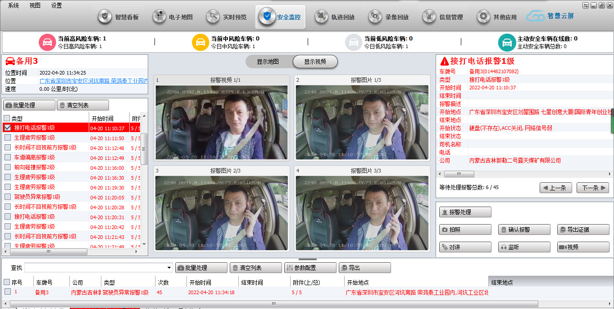Open 其他应用 other applications
Image resolution: width=614 pixels, height=309 pixels.
(x=498, y=17)
